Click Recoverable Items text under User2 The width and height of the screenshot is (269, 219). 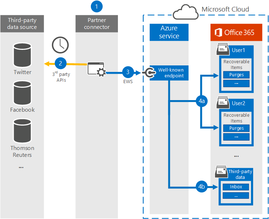tap(237, 118)
